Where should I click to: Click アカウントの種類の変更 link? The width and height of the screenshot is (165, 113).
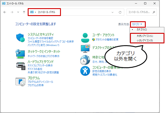tap(107, 40)
